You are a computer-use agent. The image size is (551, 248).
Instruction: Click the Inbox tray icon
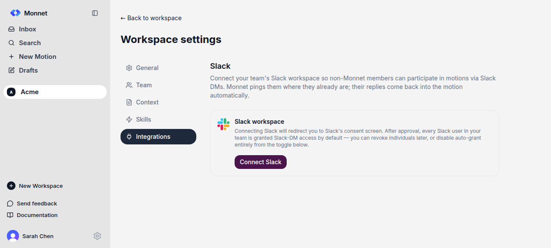click(x=12, y=29)
